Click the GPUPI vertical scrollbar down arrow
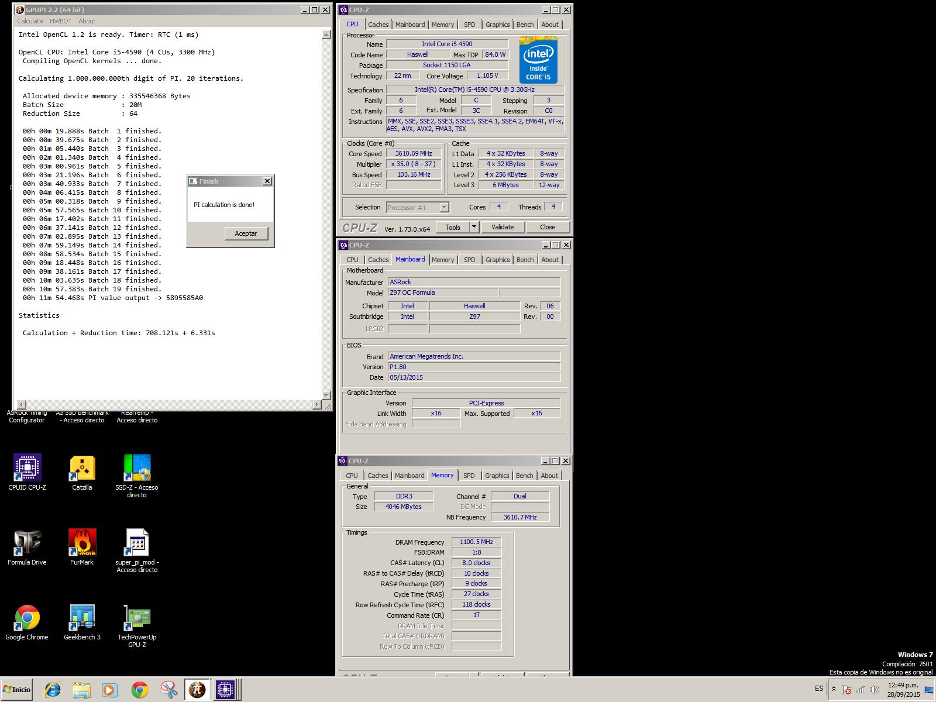936x702 pixels. tap(326, 396)
